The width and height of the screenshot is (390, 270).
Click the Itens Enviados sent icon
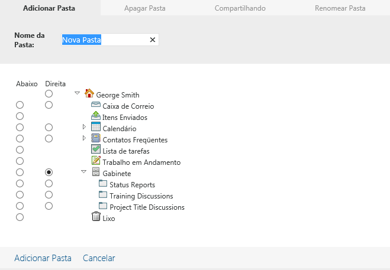(x=96, y=116)
